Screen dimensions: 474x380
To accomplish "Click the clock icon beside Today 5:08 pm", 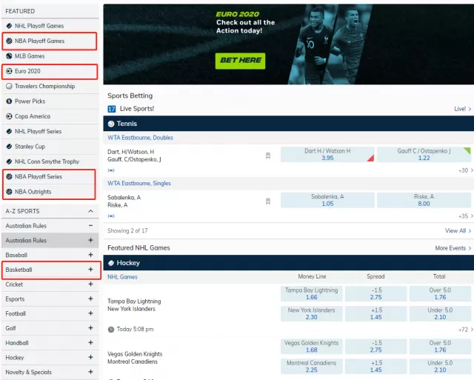I will point(111,329).
